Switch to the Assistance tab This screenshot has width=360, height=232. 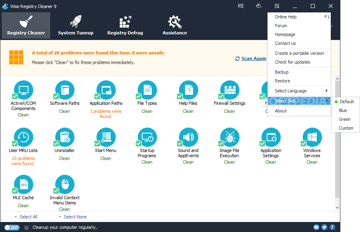pyautogui.click(x=175, y=25)
